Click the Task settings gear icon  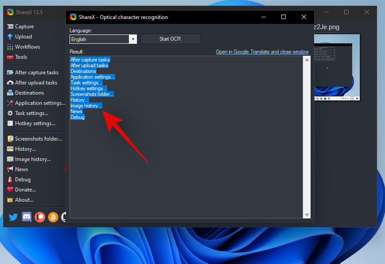(10, 113)
